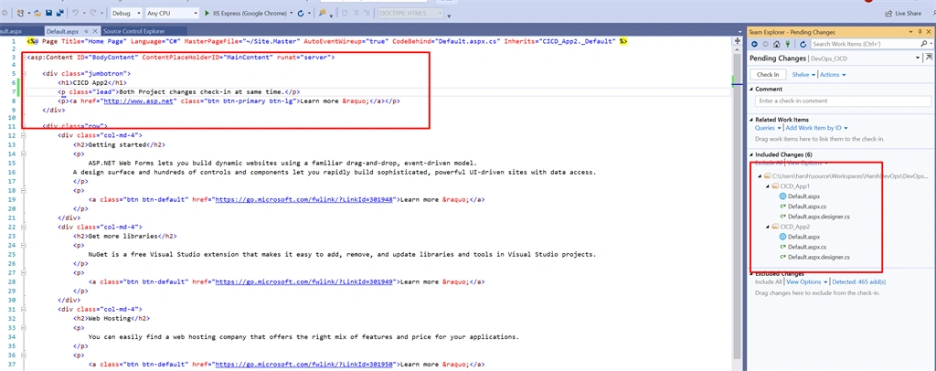This screenshot has width=936, height=371.
Task: Collapse the CICD_App1 folder node
Action: pos(767,185)
